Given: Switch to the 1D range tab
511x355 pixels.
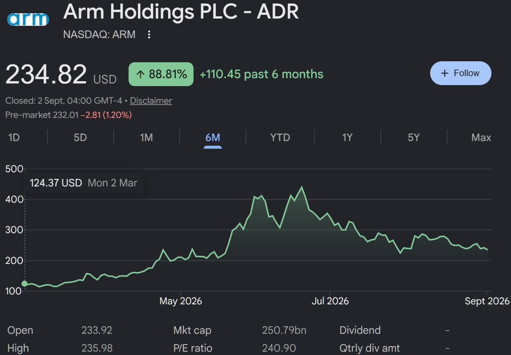Looking at the screenshot, I should [14, 137].
